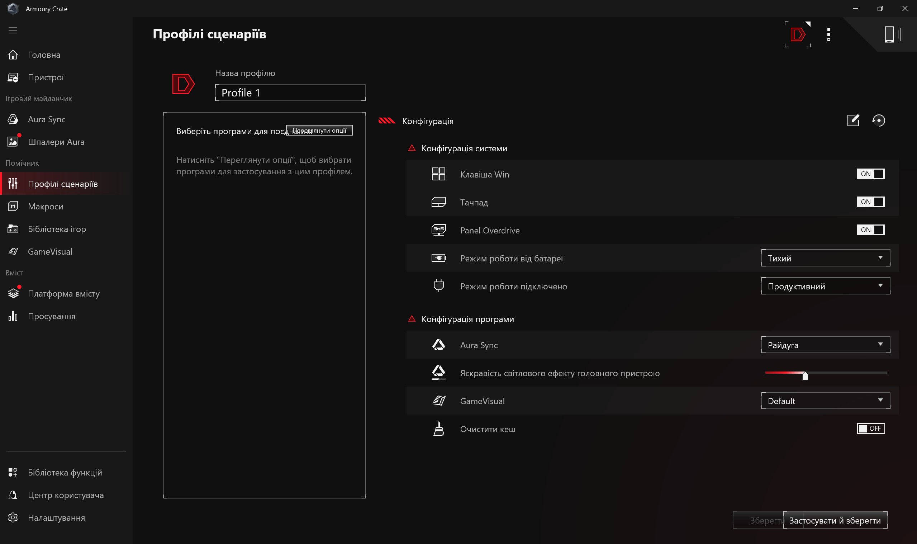The image size is (917, 544).
Task: Click the Profile 1 name input field
Action: (290, 93)
